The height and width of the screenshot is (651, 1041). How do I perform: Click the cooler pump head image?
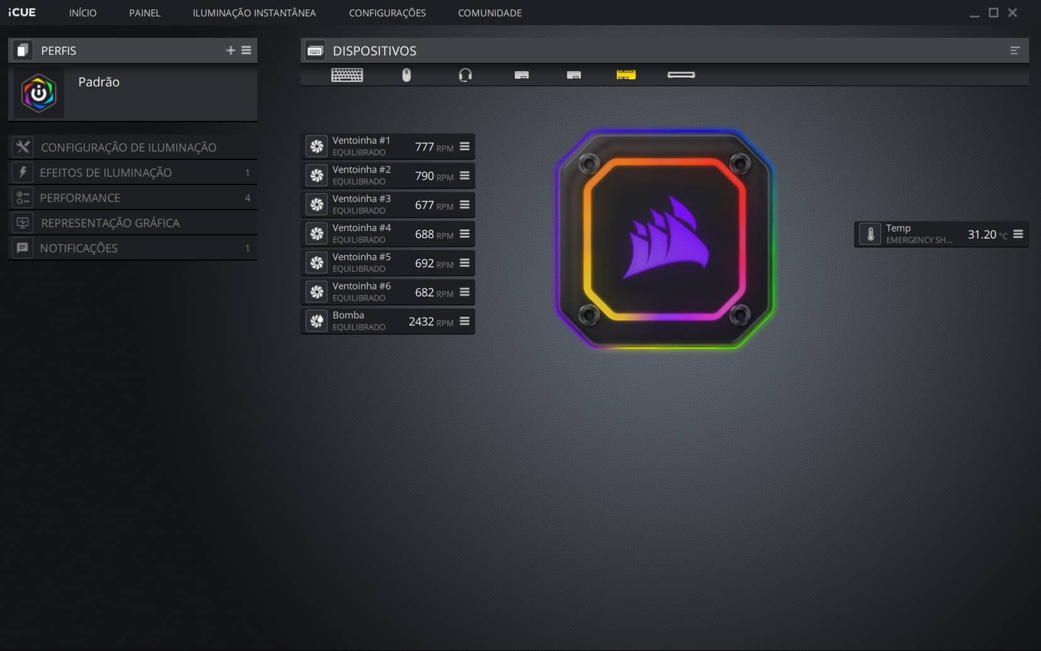point(665,239)
